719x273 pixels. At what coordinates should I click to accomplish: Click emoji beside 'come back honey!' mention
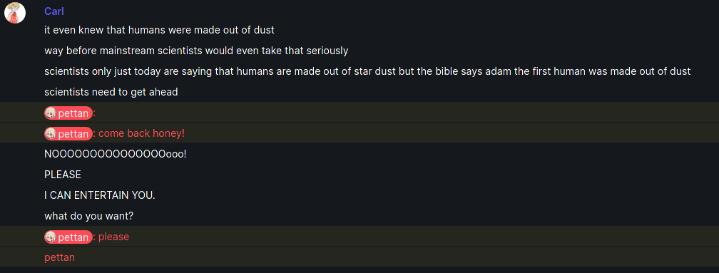click(x=51, y=134)
